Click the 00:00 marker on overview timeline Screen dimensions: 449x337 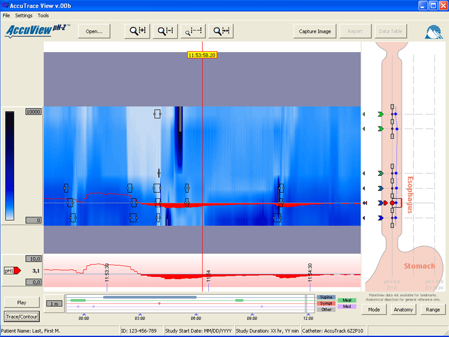pyautogui.click(x=84, y=318)
